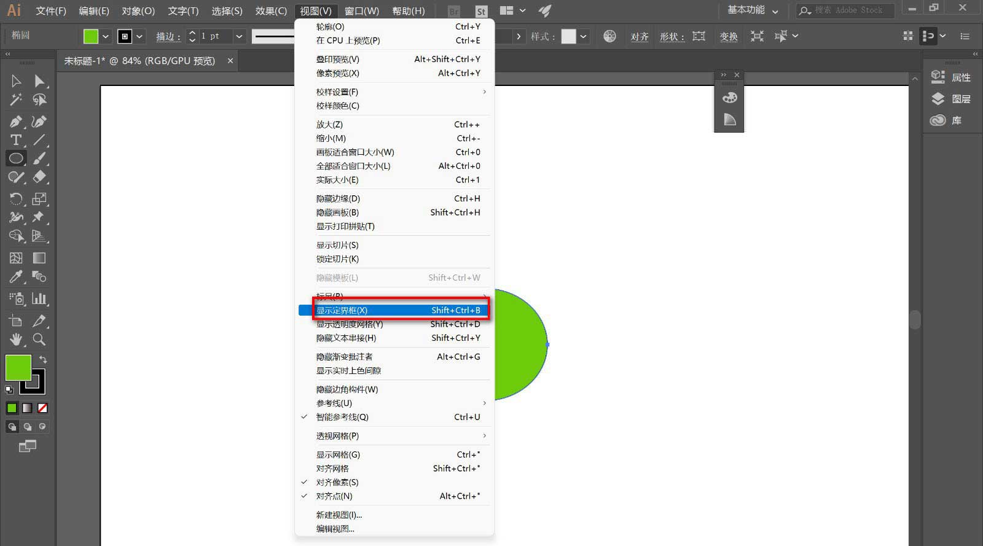Open the 基本功能 workspace switcher

pos(753,10)
